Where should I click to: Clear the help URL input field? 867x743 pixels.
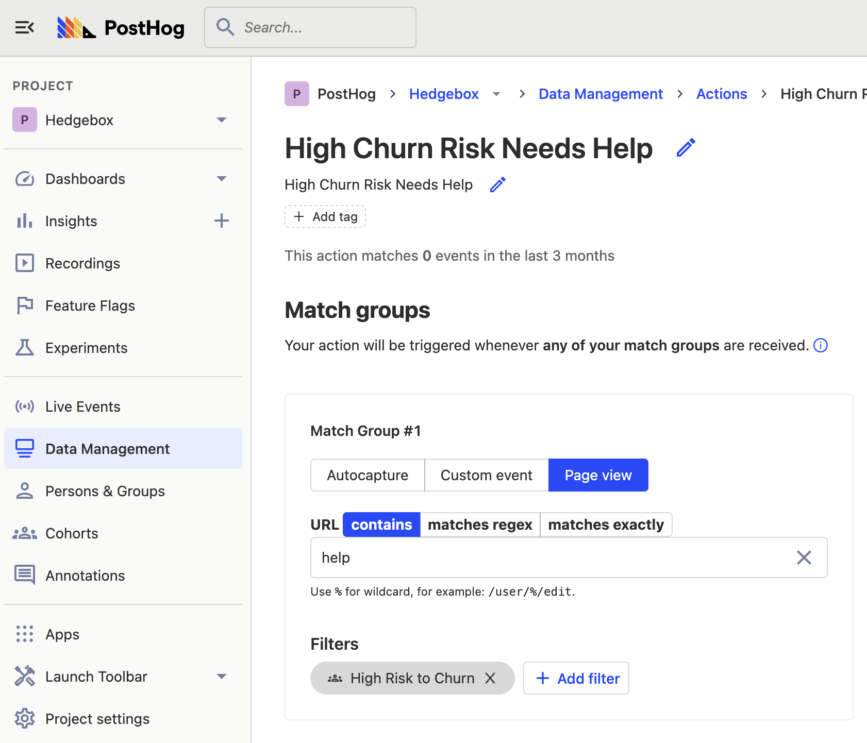pyautogui.click(x=804, y=558)
